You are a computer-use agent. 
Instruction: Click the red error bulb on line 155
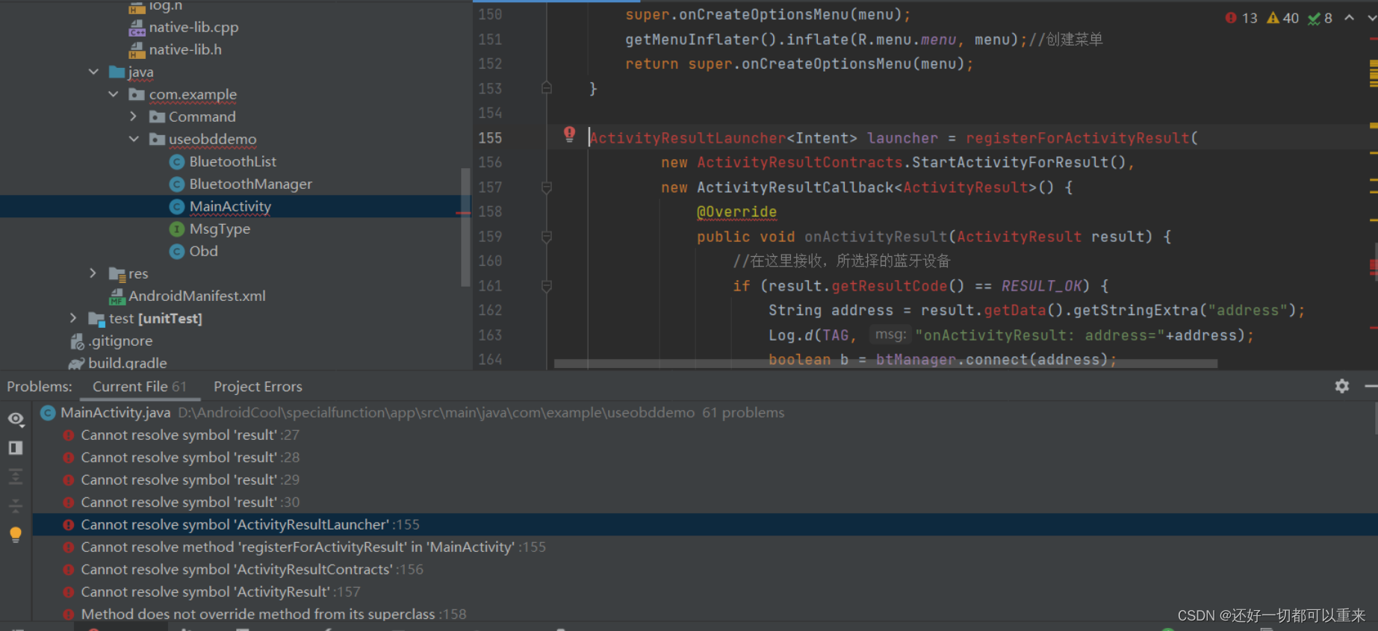point(570,134)
